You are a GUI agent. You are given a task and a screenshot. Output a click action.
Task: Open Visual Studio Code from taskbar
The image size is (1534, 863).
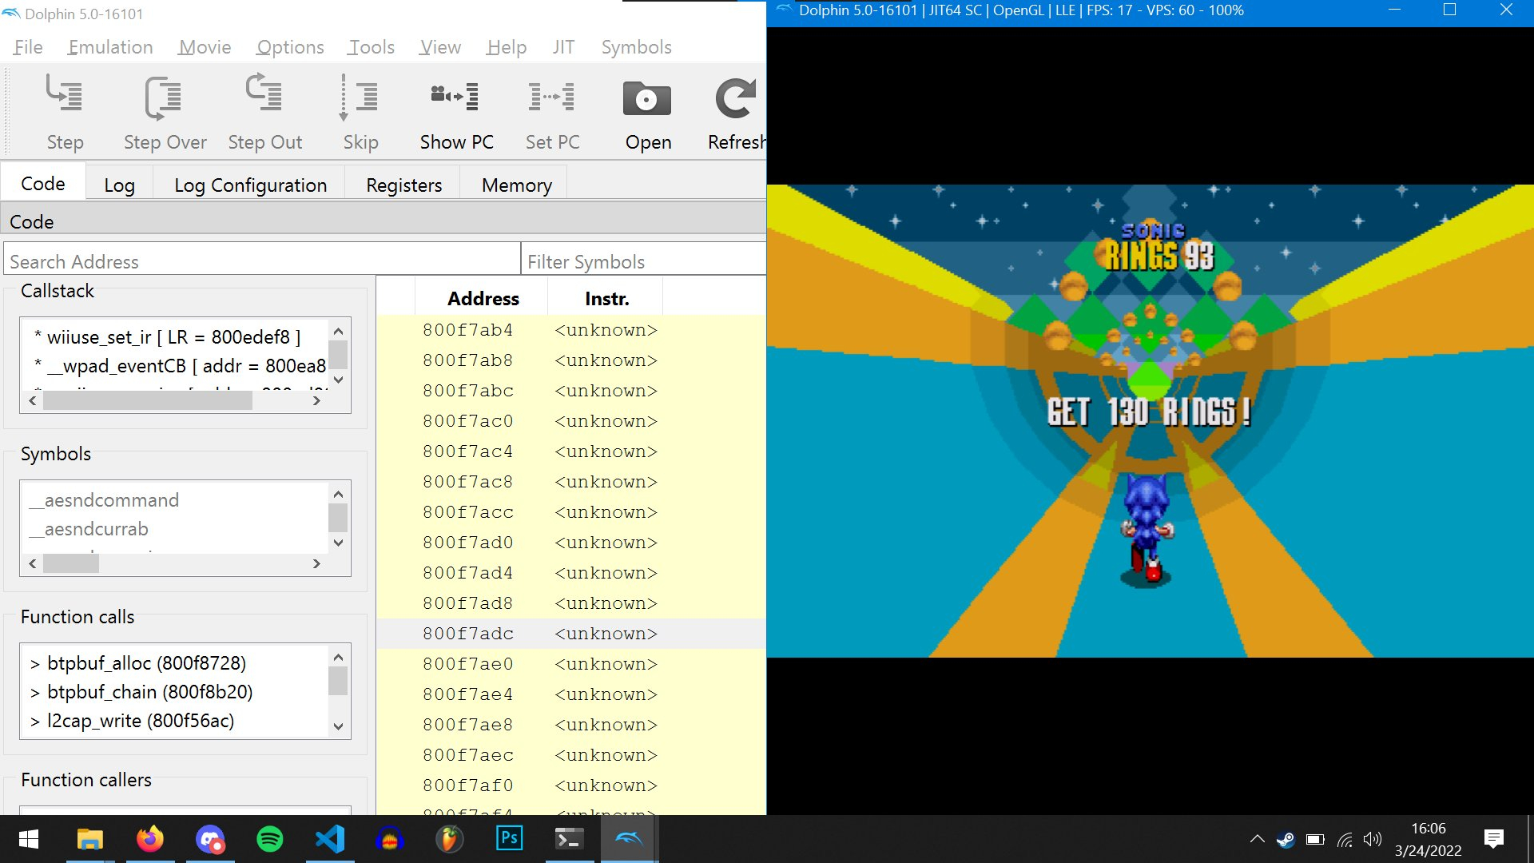pyautogui.click(x=329, y=839)
